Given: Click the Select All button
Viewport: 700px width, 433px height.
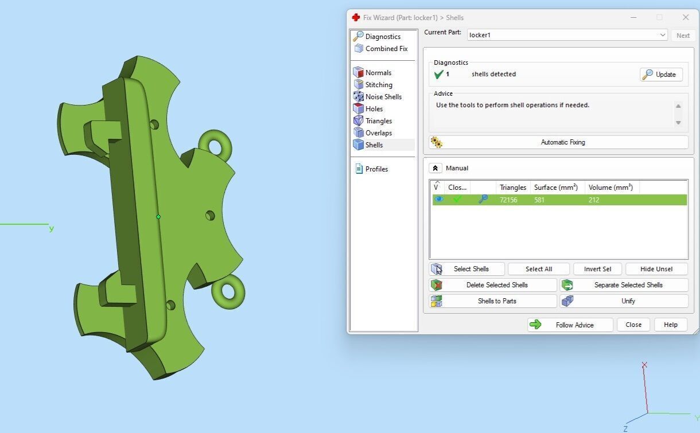Looking at the screenshot, I should [x=539, y=269].
